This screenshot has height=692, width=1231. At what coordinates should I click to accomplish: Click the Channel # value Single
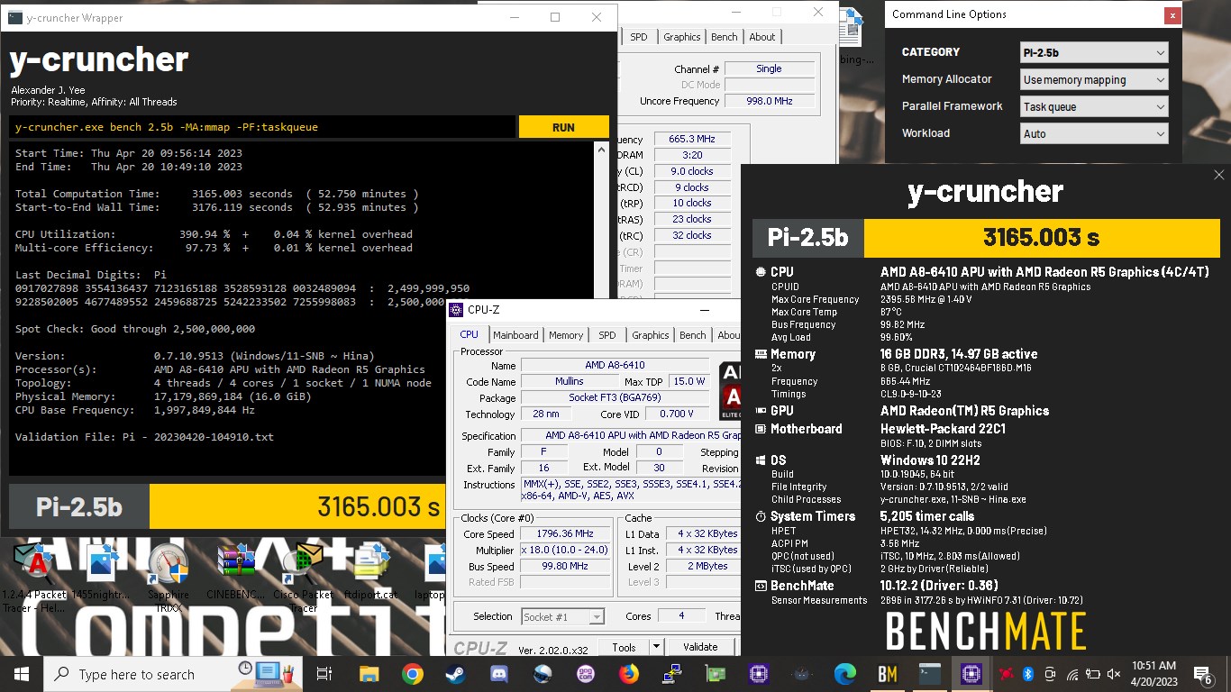coord(770,68)
